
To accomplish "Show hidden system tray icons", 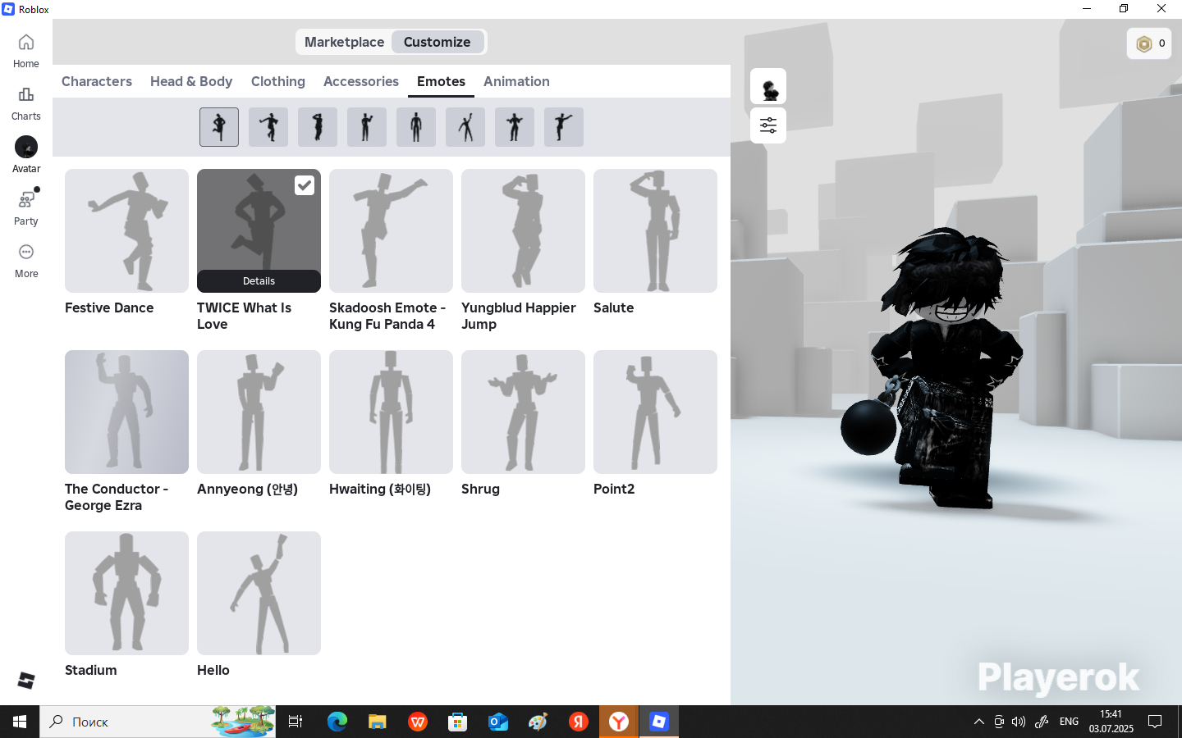I will point(978,722).
